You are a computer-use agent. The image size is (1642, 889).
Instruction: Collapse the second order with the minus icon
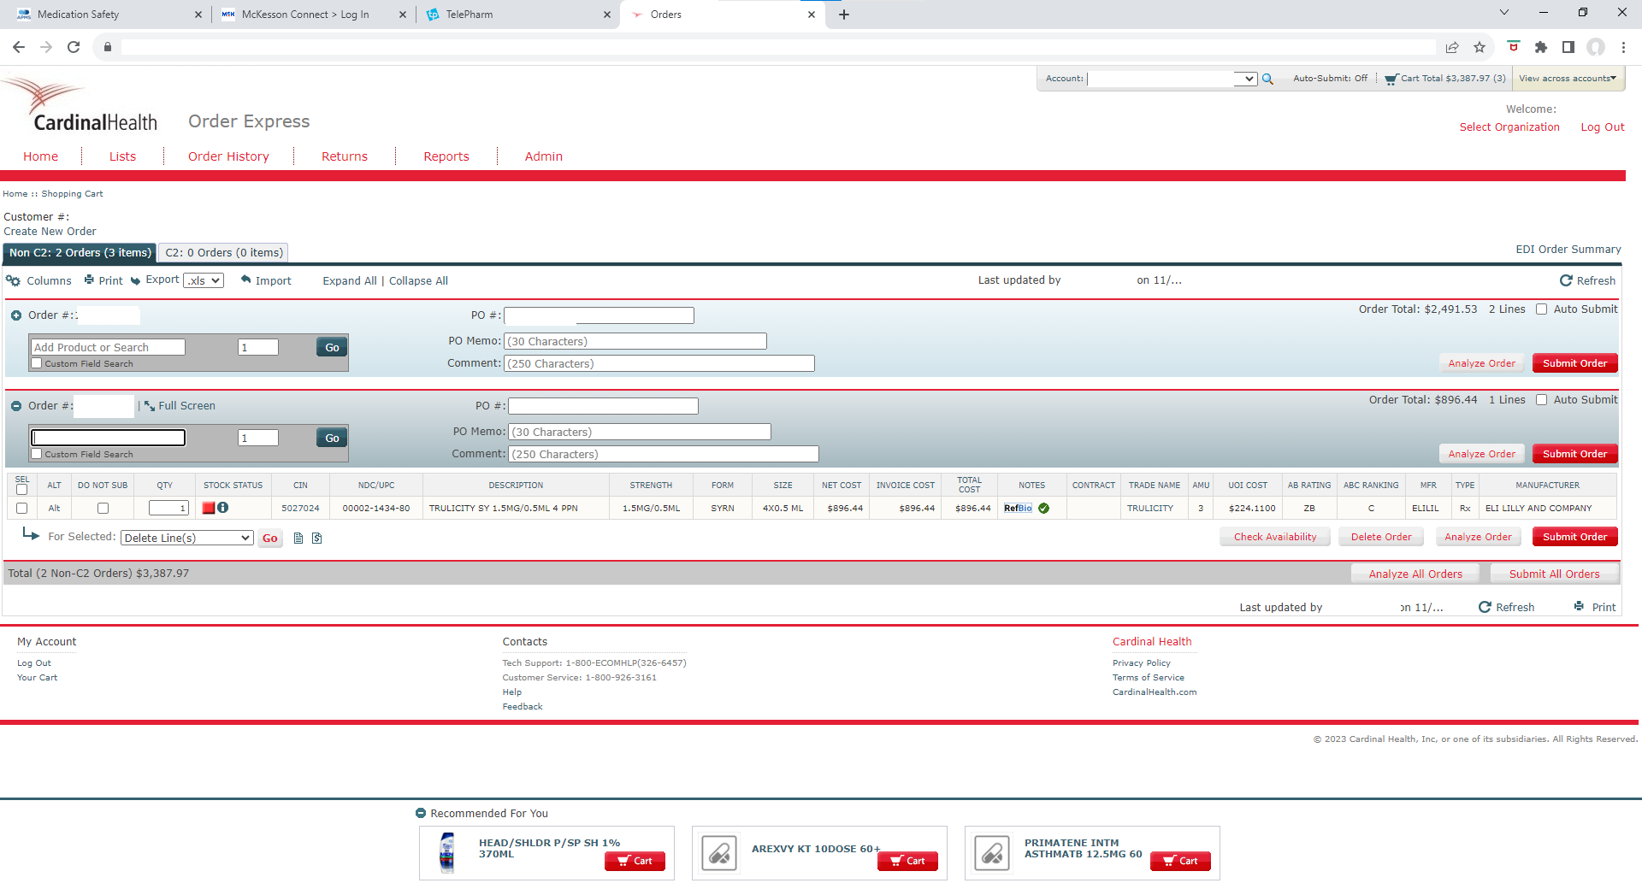(x=16, y=406)
